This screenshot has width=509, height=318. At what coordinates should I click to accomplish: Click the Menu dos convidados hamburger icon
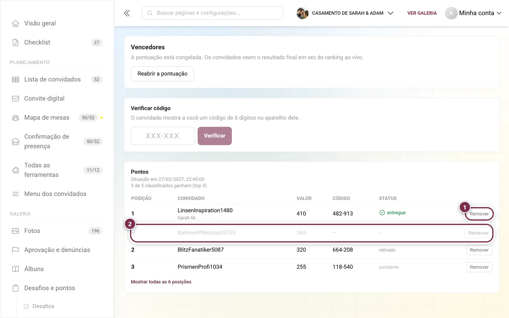[x=16, y=194]
